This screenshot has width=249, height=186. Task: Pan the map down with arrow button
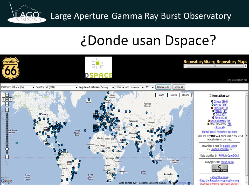pos(7,104)
